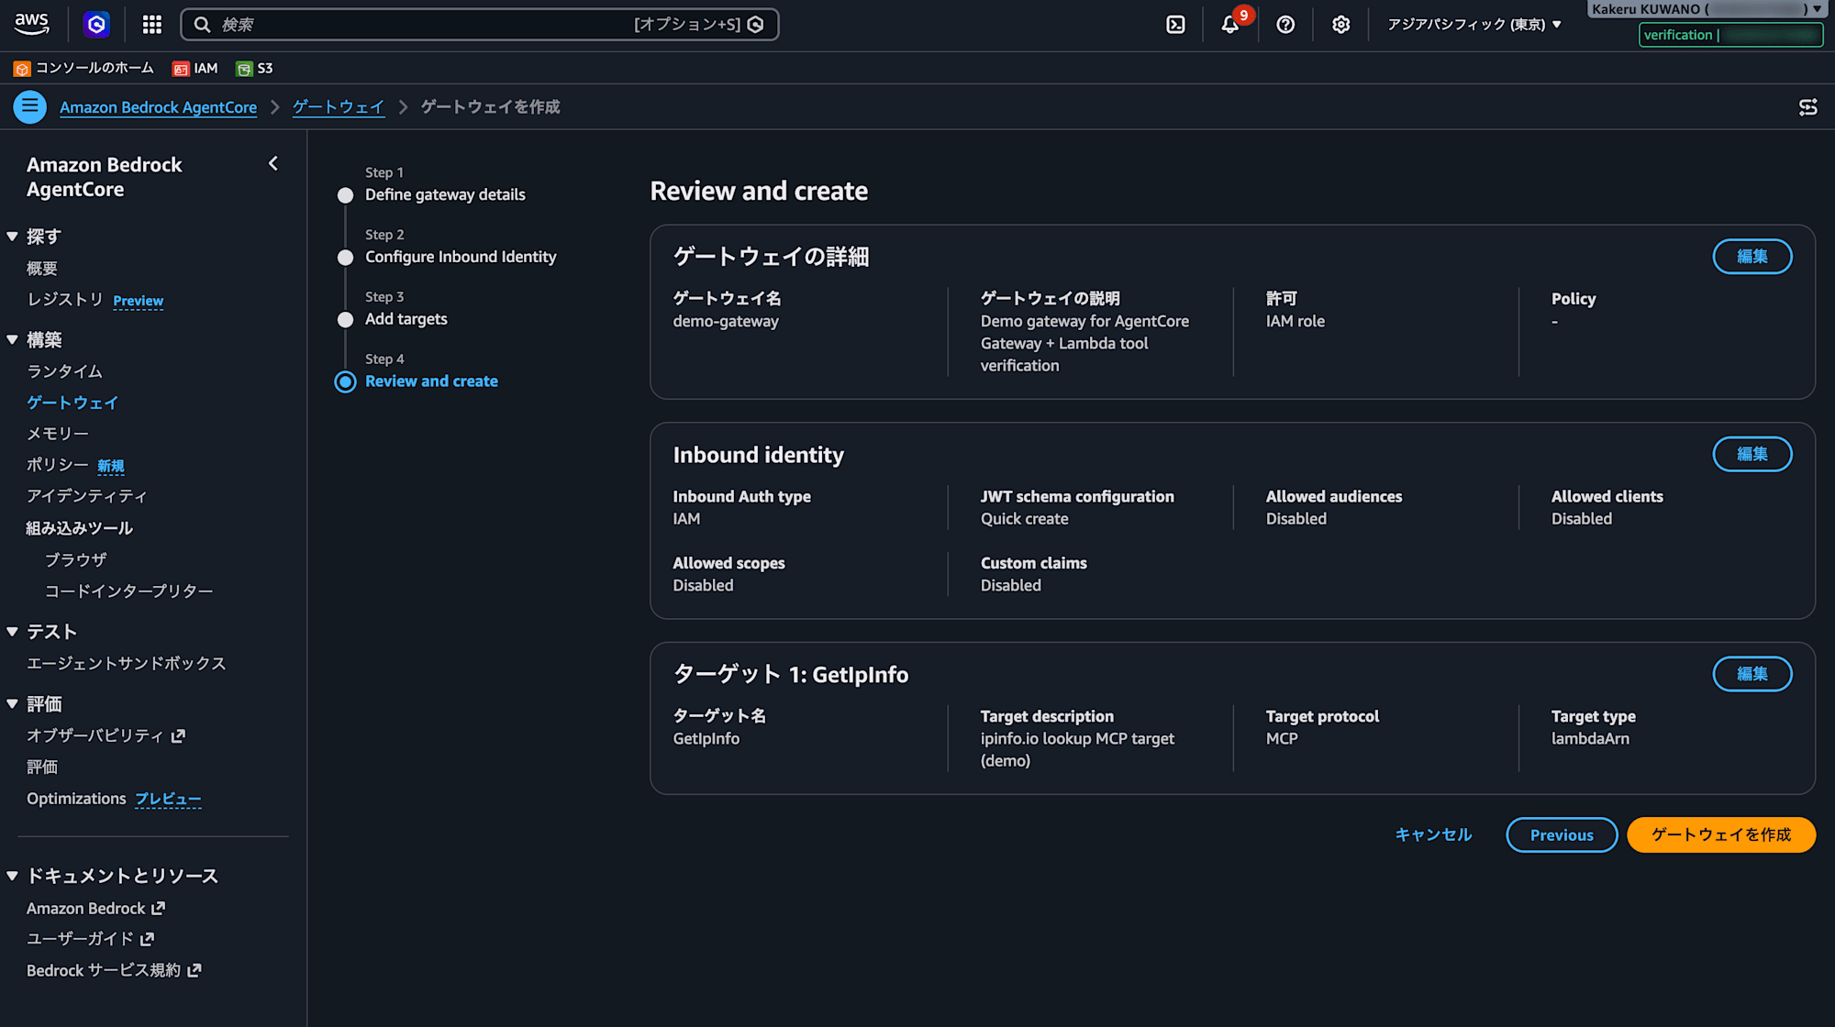Click the ゲートウェイを作成 button
The height and width of the screenshot is (1027, 1835).
1720,834
